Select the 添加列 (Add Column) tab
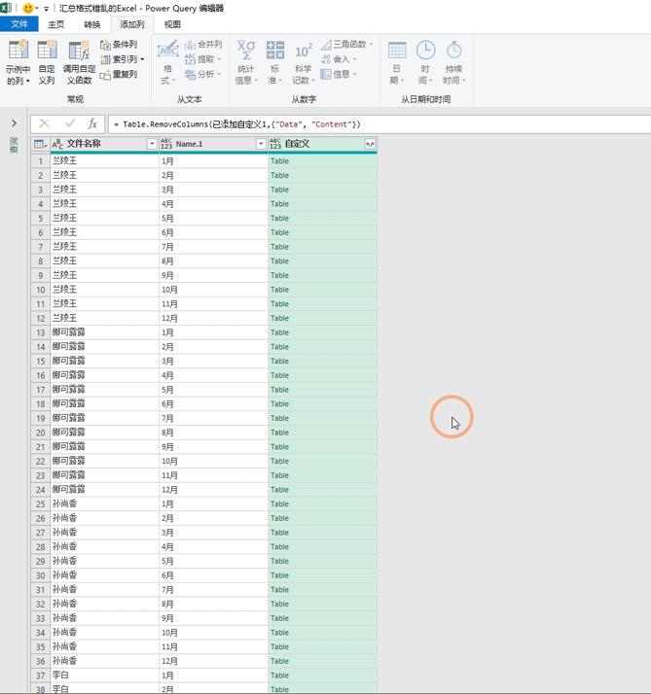651x694 pixels. (x=132, y=24)
